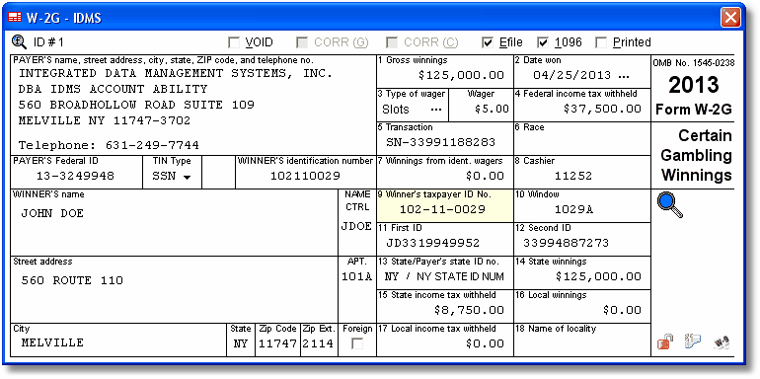Click the search icon beside ID #1
This screenshot has width=760, height=379.
tap(19, 42)
